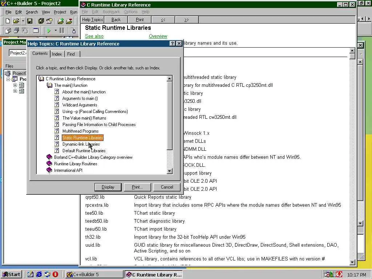The height and width of the screenshot is (279, 372).
Task: Switch to C++Builder 5 taskbar button
Action: (x=94, y=275)
